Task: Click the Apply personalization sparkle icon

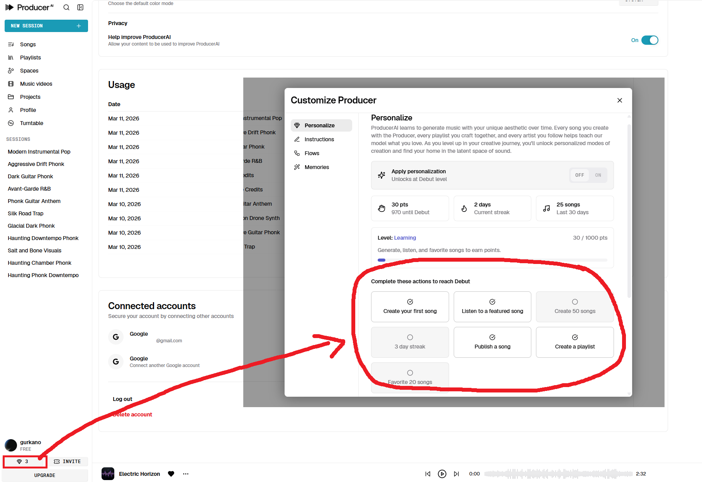Action: click(x=382, y=175)
